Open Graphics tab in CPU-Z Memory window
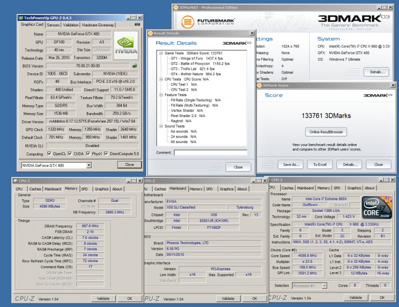Screen dimensions: 399x307 tap(102, 189)
